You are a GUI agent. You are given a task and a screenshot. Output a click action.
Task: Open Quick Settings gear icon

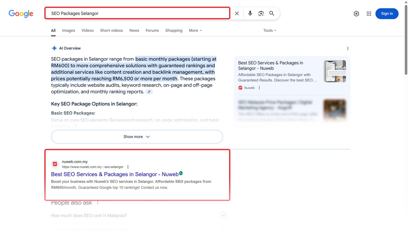pyautogui.click(x=356, y=14)
